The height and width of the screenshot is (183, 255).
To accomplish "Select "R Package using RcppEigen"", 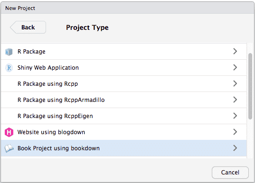I will point(124,116).
